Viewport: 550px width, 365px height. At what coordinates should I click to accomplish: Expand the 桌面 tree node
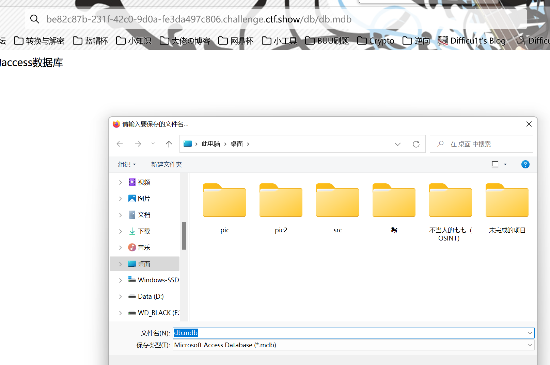click(x=121, y=264)
